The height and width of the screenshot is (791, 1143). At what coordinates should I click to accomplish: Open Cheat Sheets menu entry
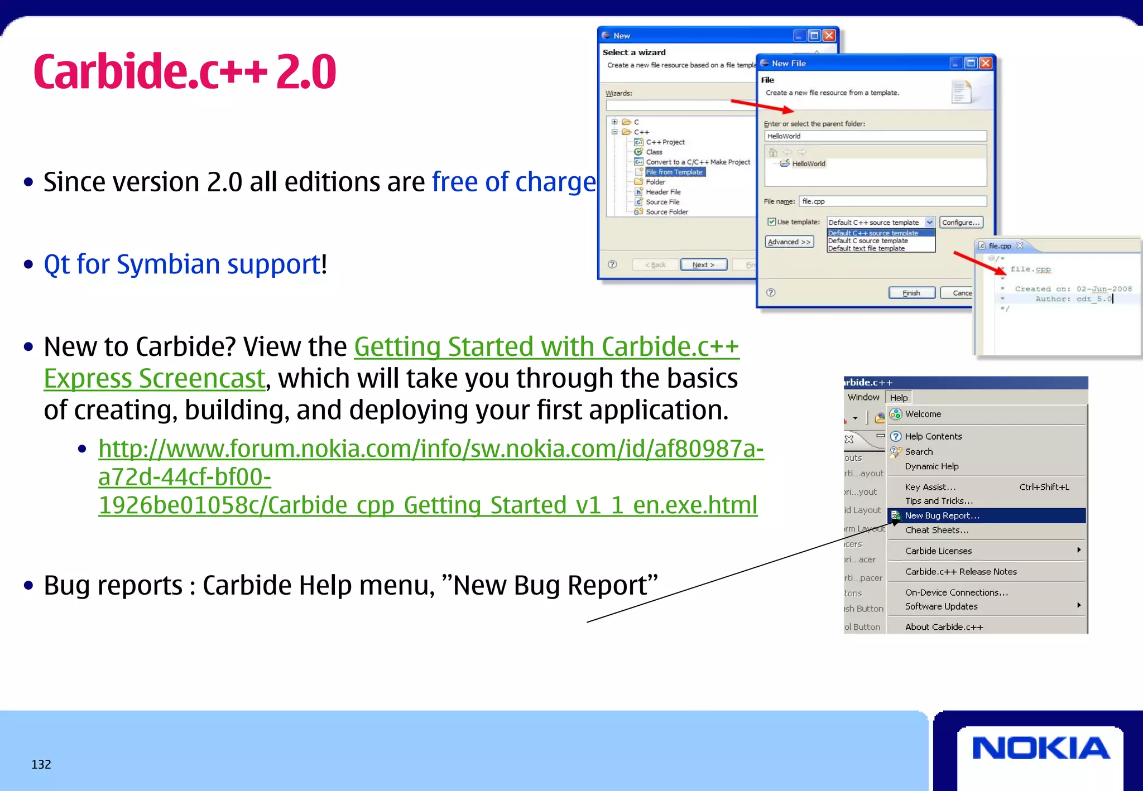pyautogui.click(x=987, y=530)
